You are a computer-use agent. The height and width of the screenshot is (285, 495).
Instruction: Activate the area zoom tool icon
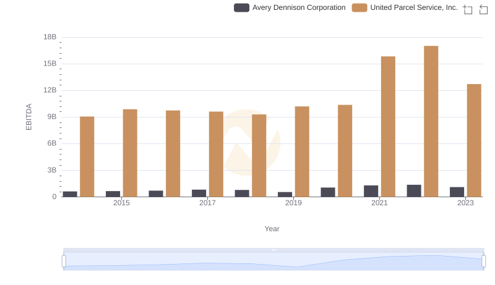click(468, 9)
